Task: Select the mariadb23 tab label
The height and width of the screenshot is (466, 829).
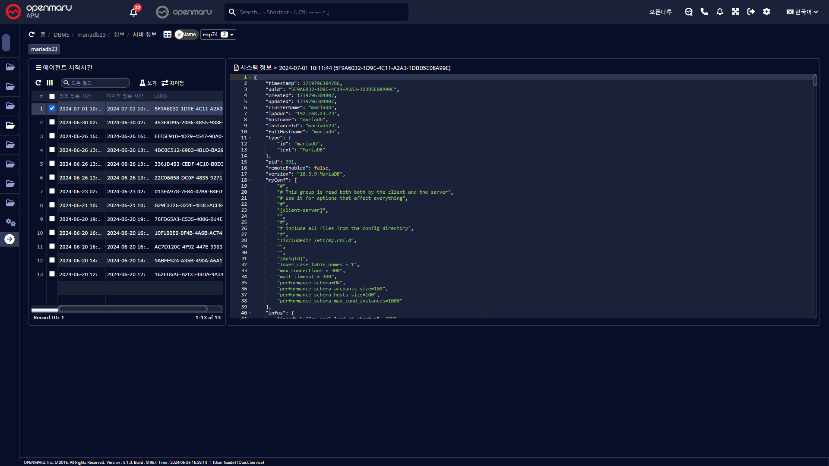Action: [x=44, y=49]
